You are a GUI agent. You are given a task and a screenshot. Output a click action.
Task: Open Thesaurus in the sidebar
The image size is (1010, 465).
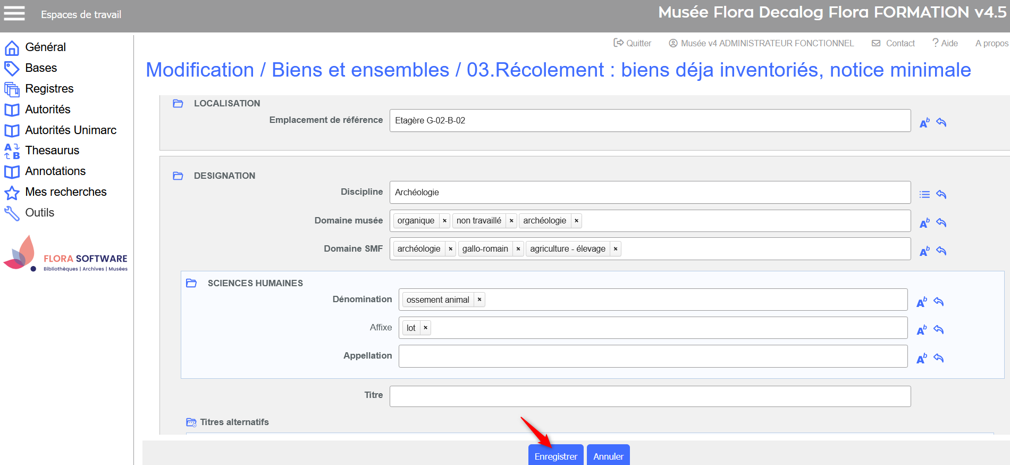point(52,151)
